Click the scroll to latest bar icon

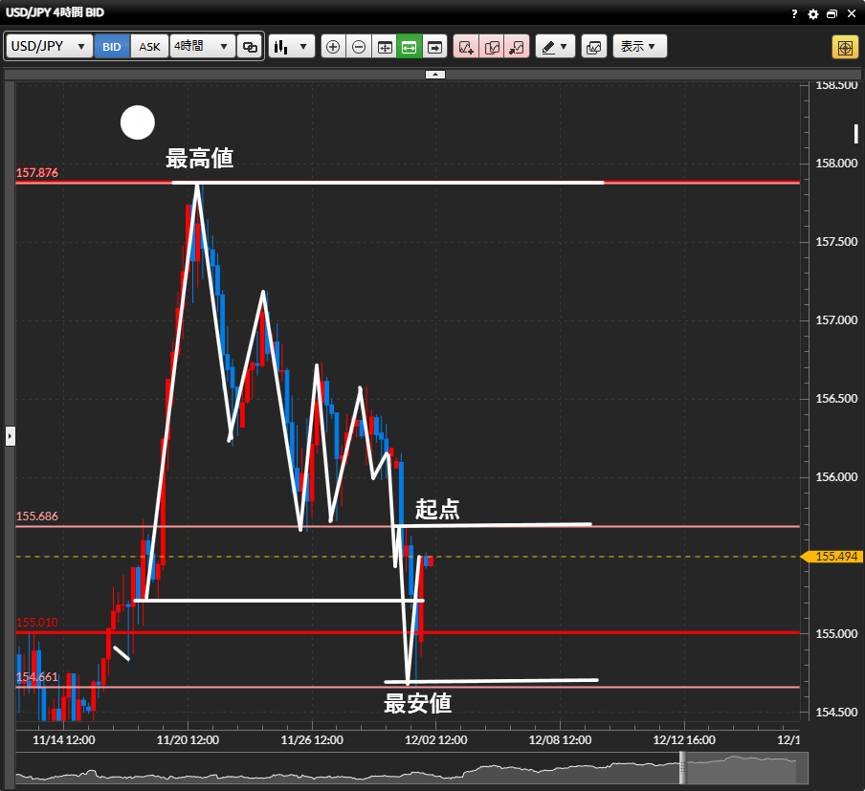(x=435, y=46)
